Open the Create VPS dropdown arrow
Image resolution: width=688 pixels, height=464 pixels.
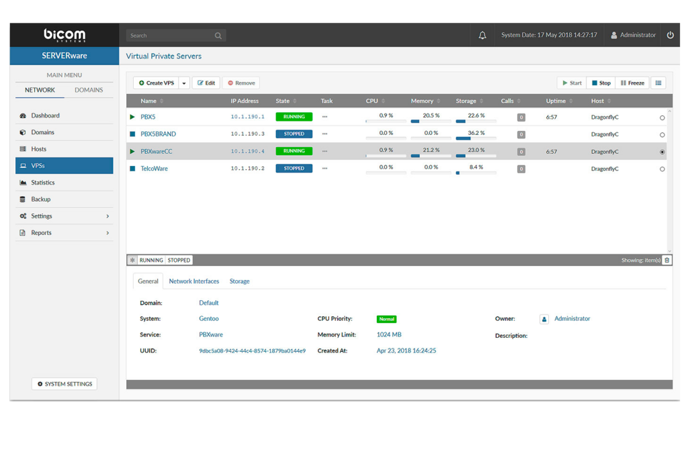184,83
